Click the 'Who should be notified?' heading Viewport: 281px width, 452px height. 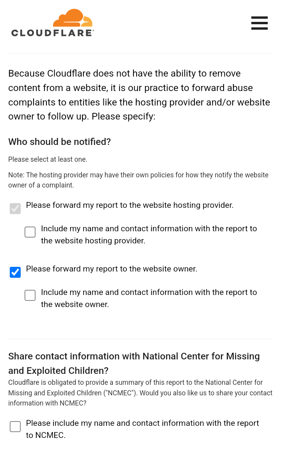(x=60, y=142)
